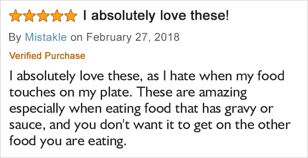
Task: Click the word 'gravy' in the review
Action: (x=244, y=110)
